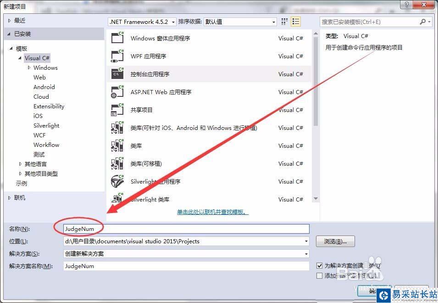Expand the 其他项目类型 tree node
Viewport: 438px width, 303px height.
(20, 174)
